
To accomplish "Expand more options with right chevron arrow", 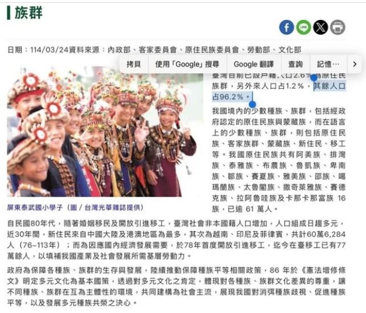I will 355,64.
